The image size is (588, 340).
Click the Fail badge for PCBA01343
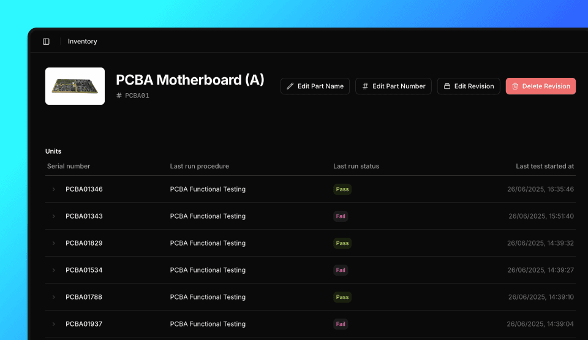pyautogui.click(x=341, y=216)
